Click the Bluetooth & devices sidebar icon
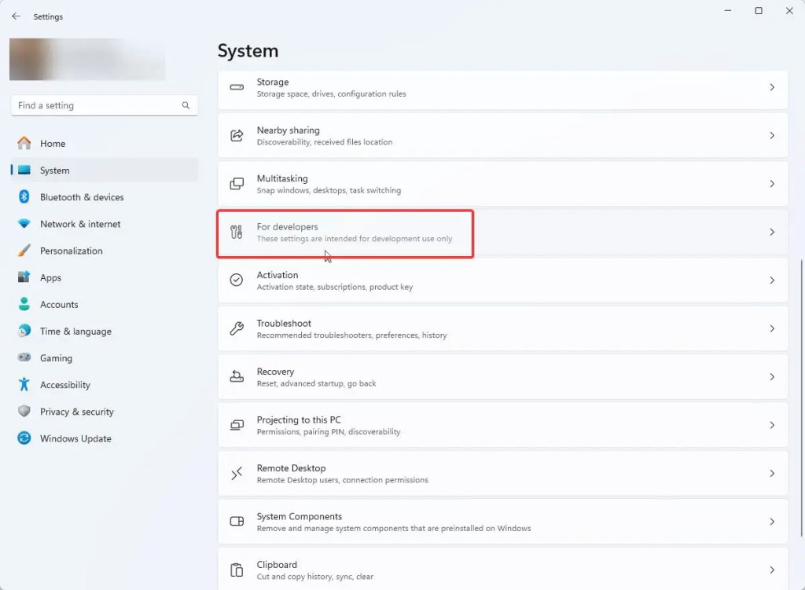Screen dimensions: 805x590 (x=23, y=197)
